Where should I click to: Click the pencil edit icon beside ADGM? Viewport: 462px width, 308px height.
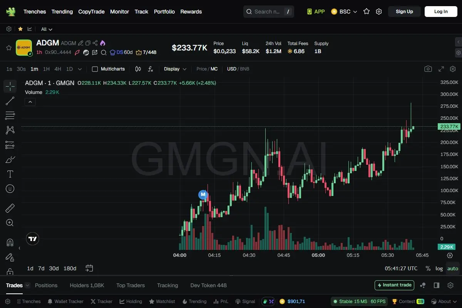point(80,43)
